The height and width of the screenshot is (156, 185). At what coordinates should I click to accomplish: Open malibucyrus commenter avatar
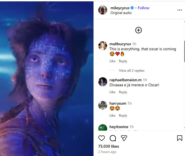[103, 45]
